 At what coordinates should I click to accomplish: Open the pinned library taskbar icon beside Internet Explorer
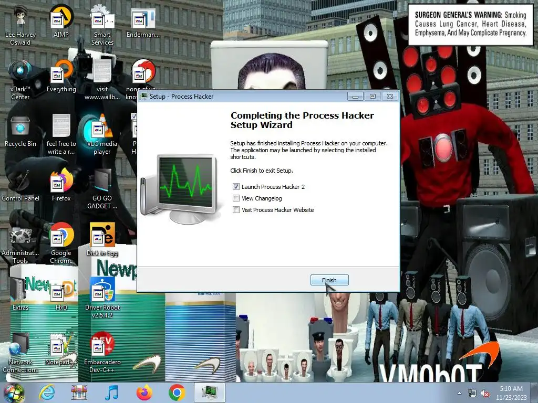[x=79, y=393]
